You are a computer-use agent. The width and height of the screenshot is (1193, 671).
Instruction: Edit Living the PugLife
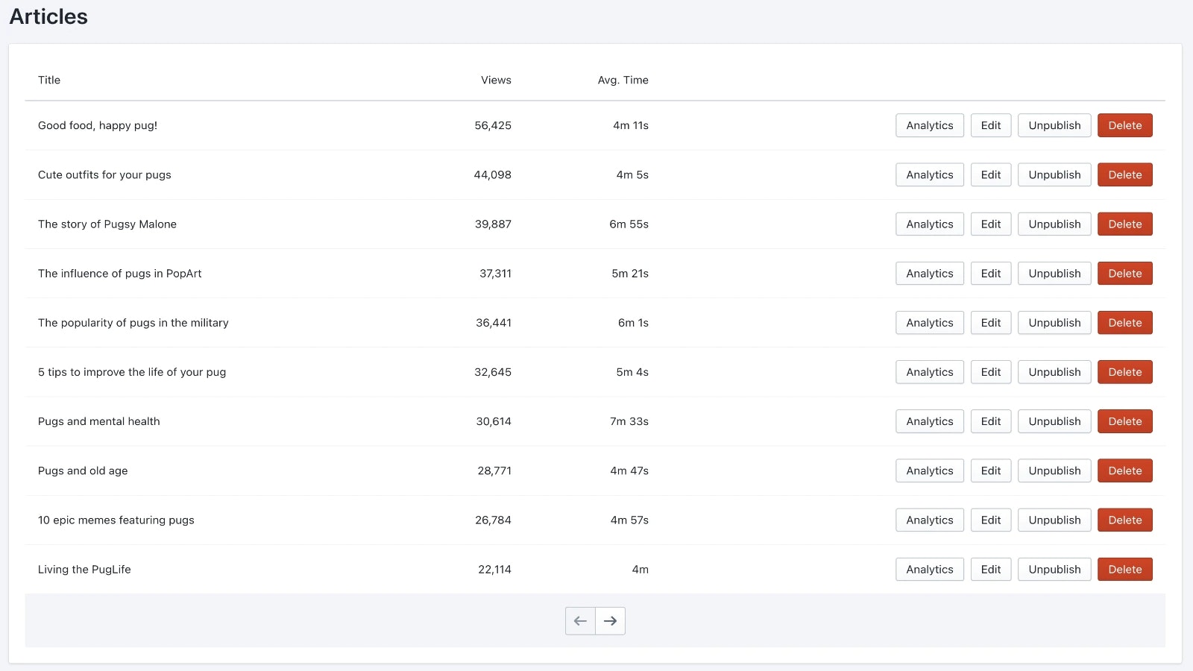pyautogui.click(x=991, y=570)
